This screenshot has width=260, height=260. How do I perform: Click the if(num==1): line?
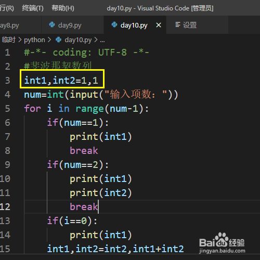pos(78,123)
